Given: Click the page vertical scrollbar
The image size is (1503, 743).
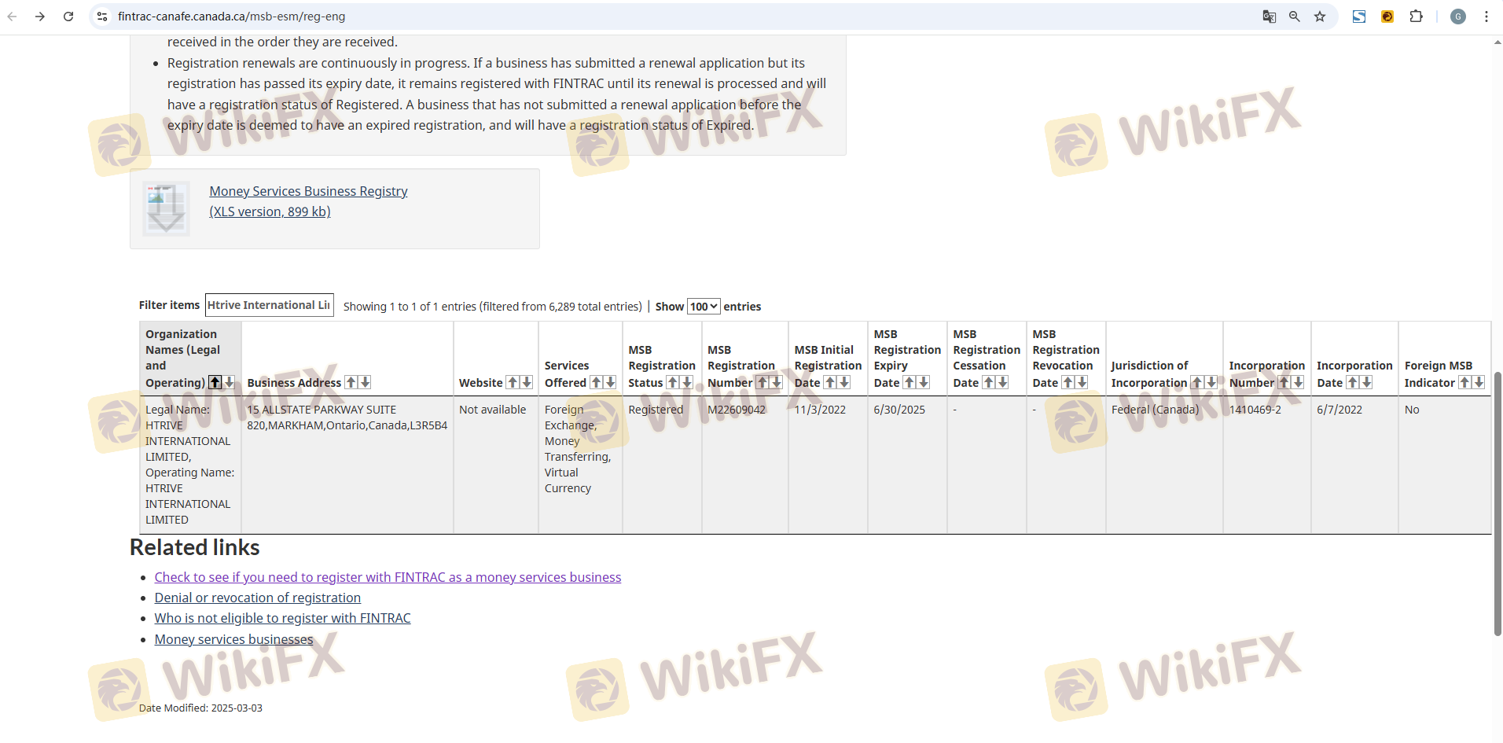Looking at the screenshot, I should click(1497, 503).
